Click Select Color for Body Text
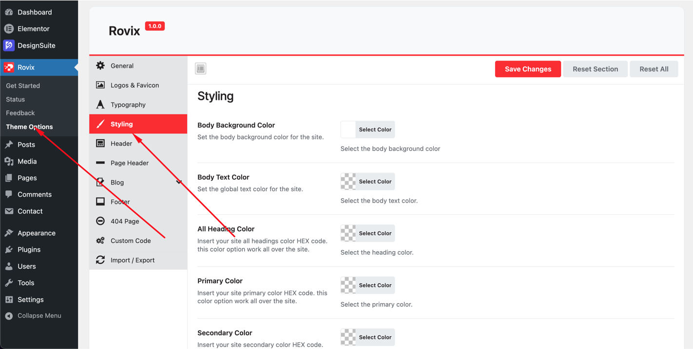 tap(375, 182)
